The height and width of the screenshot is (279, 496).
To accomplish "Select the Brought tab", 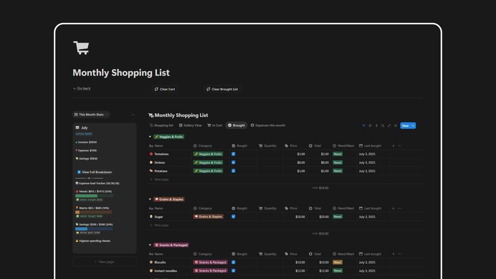I will coord(236,125).
